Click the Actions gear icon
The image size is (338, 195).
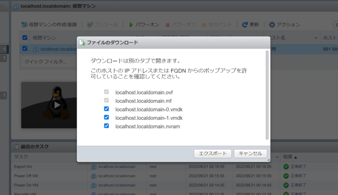click(272, 25)
